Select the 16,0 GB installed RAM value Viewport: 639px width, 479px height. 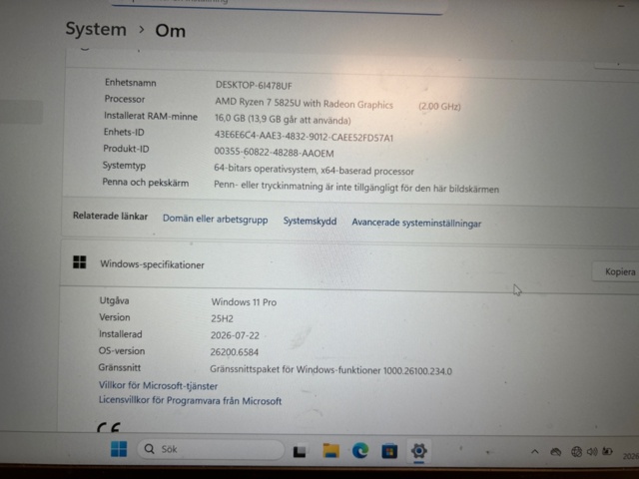pos(283,120)
